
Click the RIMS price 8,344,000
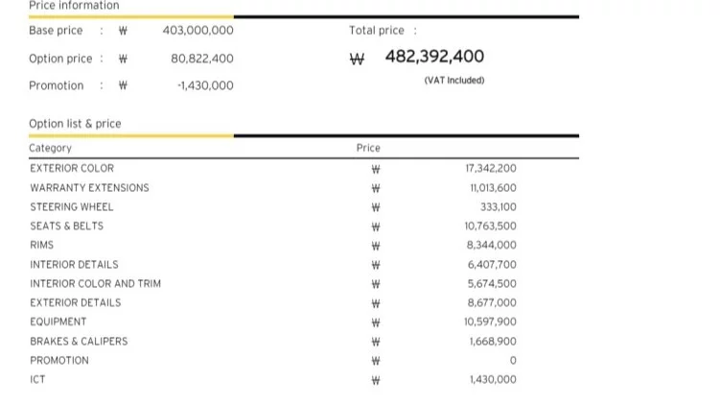(x=492, y=245)
